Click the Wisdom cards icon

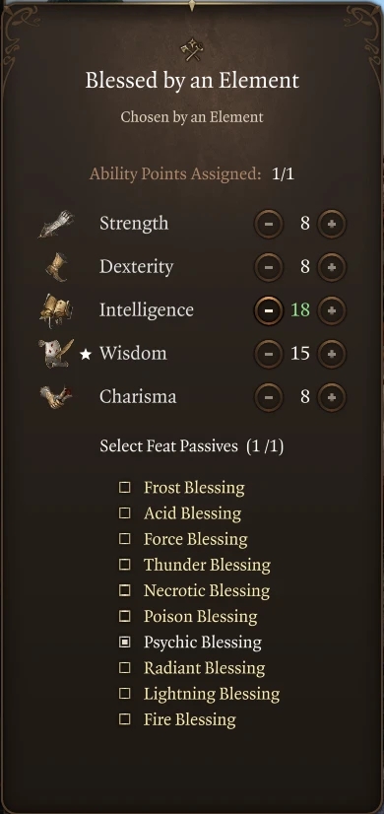[x=55, y=354]
